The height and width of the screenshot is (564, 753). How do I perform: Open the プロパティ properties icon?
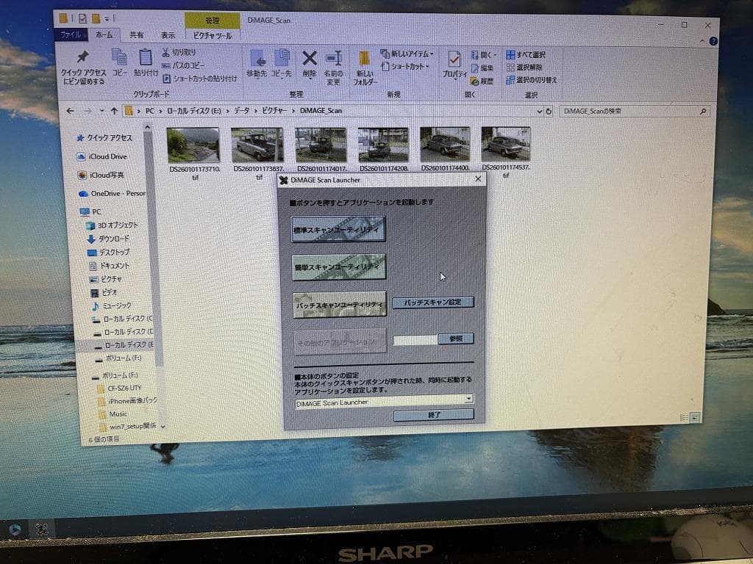454,59
